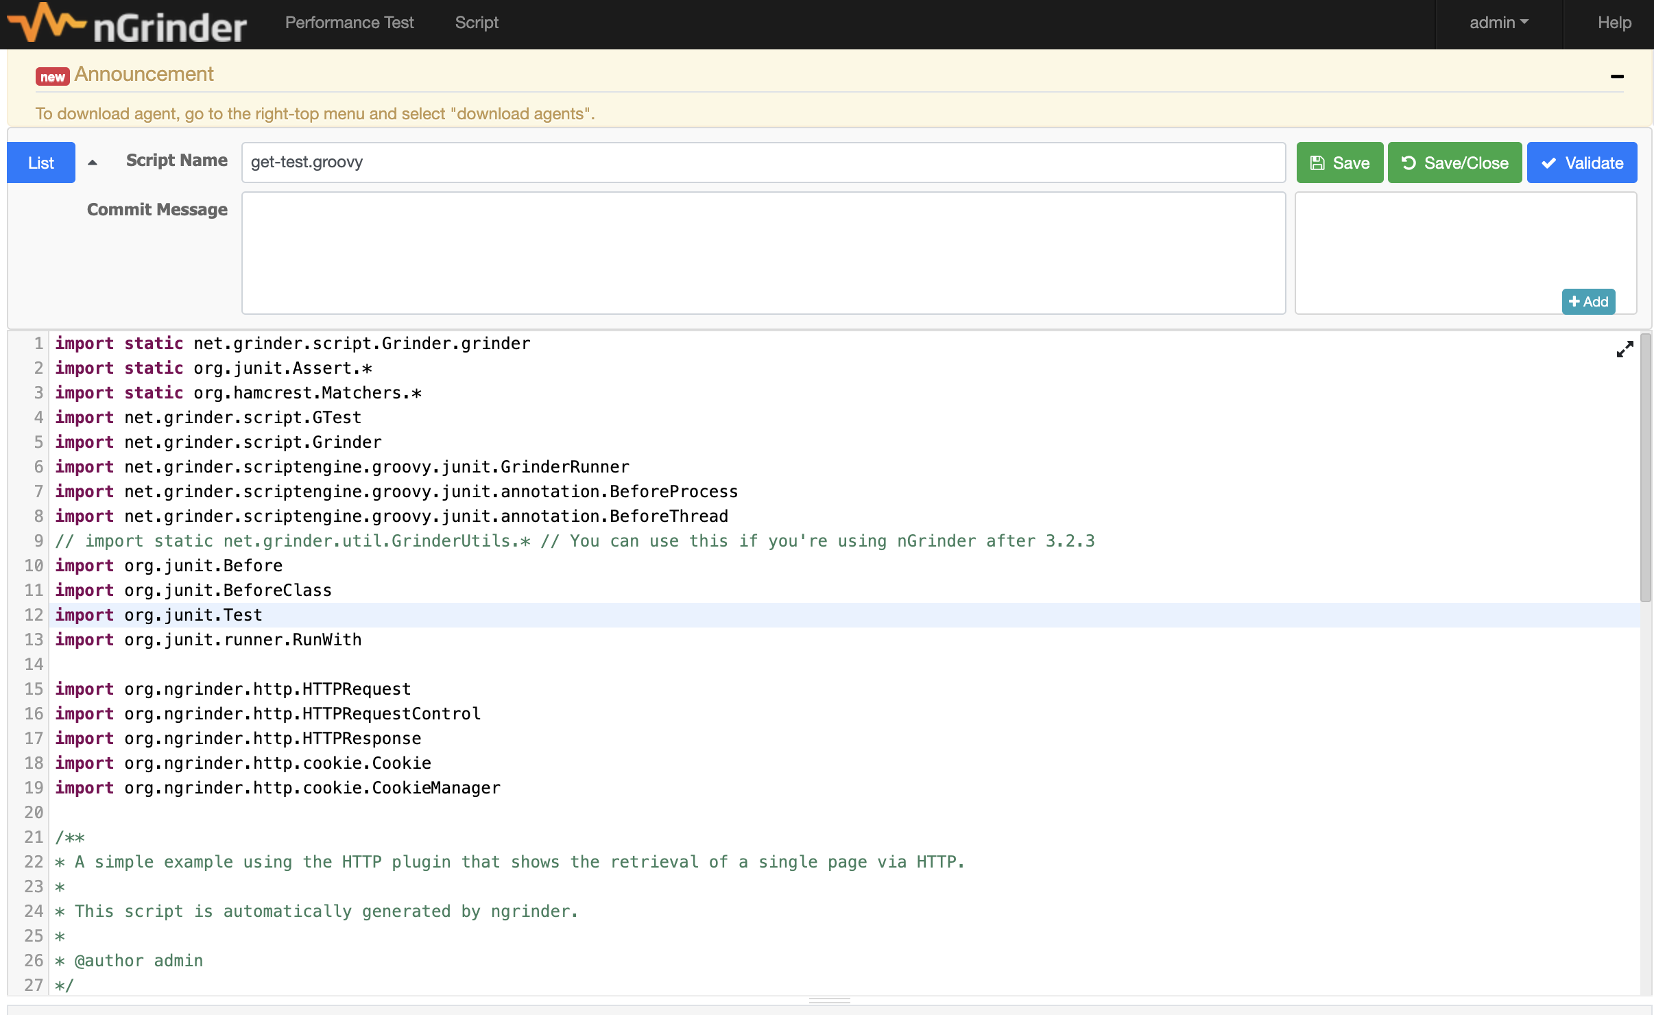Click the Save button
This screenshot has width=1654, height=1015.
click(1339, 163)
